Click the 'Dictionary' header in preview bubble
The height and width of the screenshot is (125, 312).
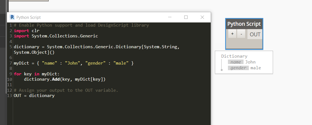pyautogui.click(x=234, y=56)
